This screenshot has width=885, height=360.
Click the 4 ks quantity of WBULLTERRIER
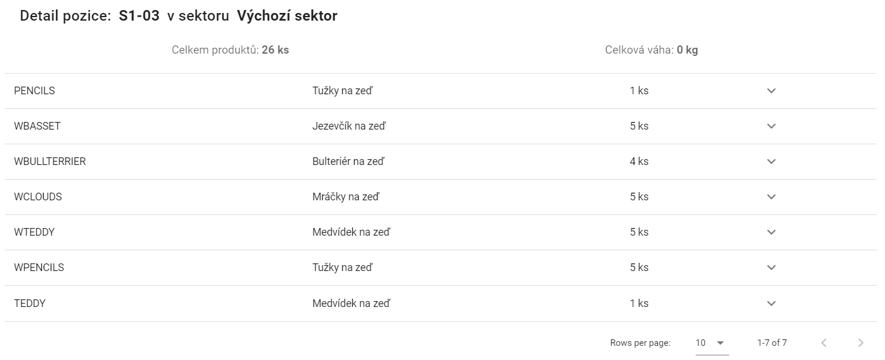pyautogui.click(x=639, y=161)
